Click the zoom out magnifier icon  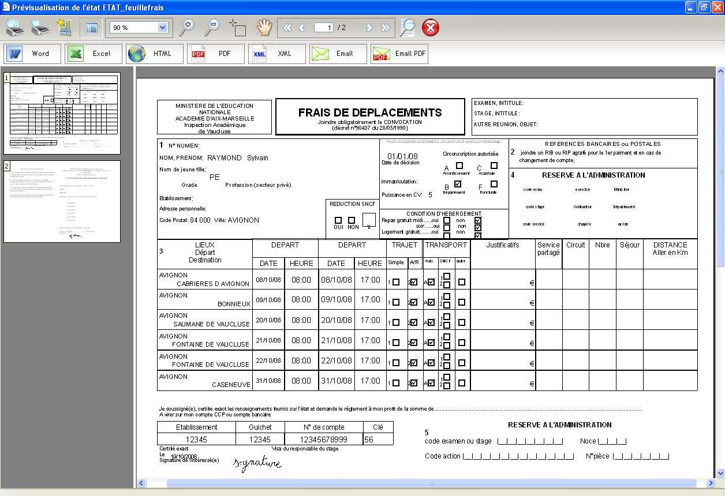[x=212, y=27]
